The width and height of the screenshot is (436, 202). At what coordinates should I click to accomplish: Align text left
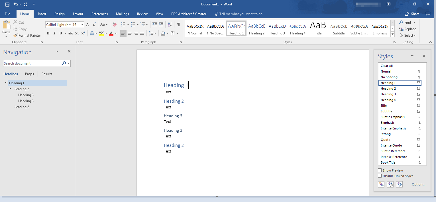click(123, 33)
